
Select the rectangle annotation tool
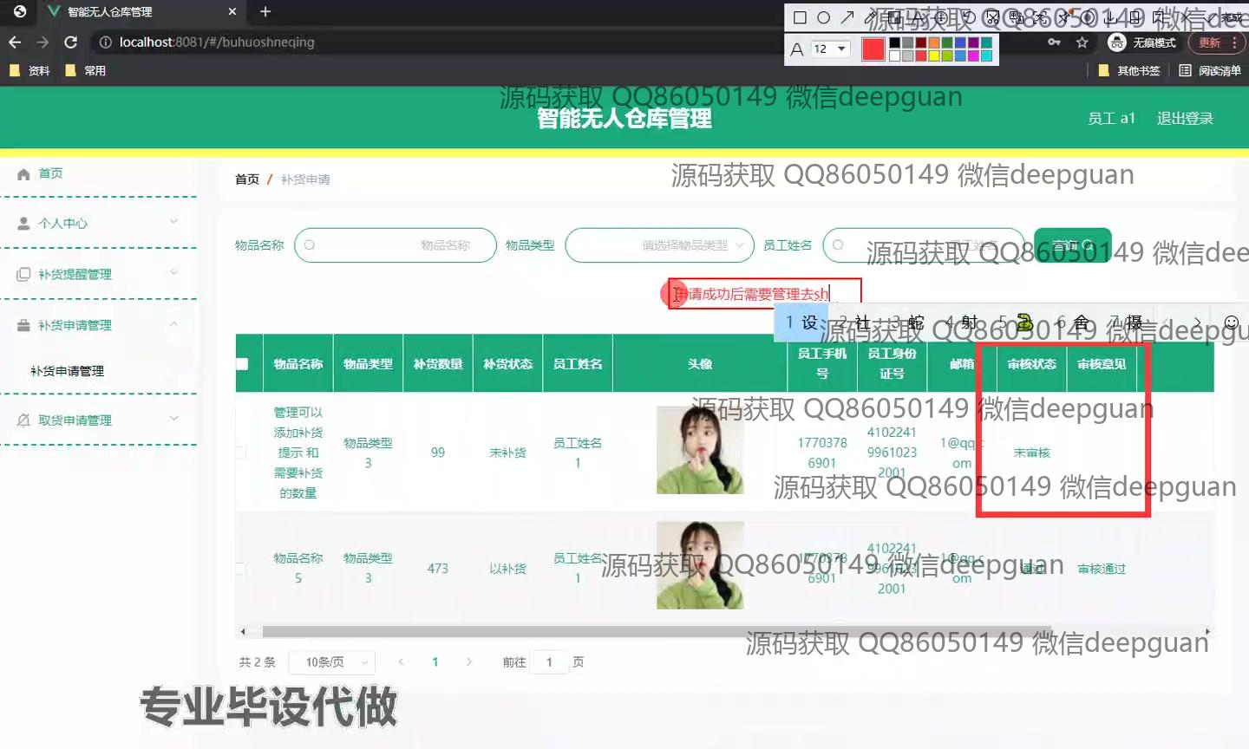click(x=800, y=17)
